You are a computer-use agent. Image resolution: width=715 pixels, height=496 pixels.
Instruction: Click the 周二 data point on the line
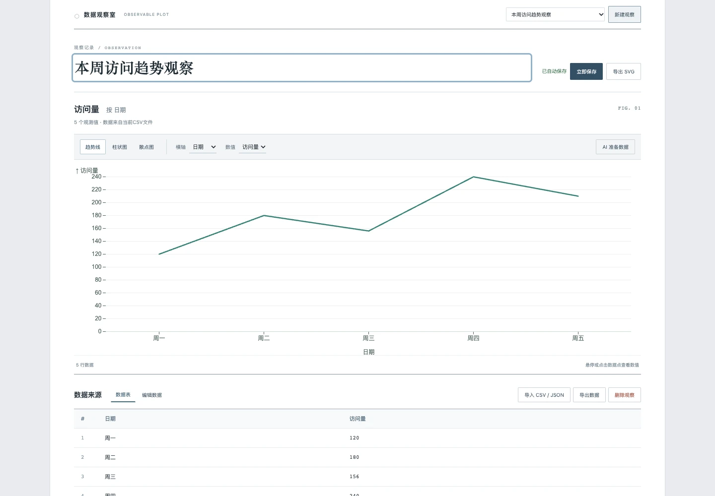[264, 215]
